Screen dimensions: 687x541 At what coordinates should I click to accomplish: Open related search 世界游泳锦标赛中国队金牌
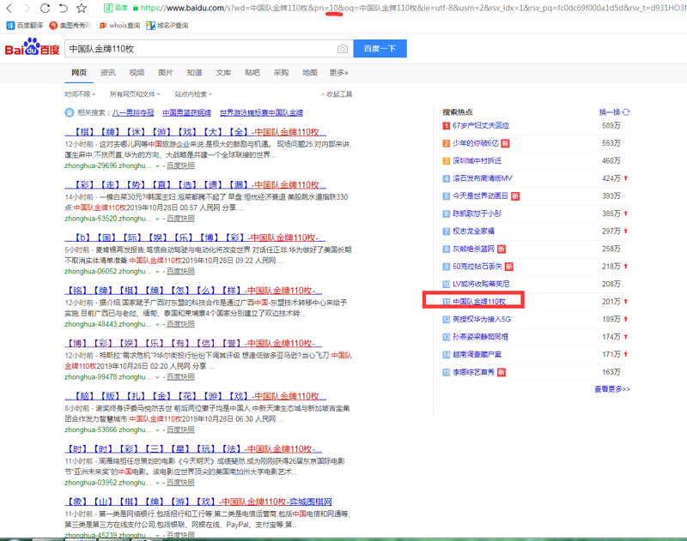(262, 113)
